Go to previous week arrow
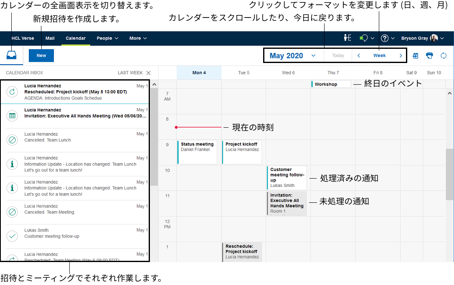 pyautogui.click(x=359, y=55)
